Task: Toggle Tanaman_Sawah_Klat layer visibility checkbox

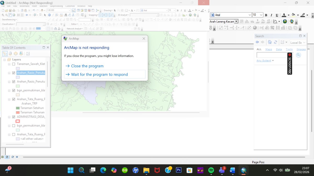Action: click(14, 64)
